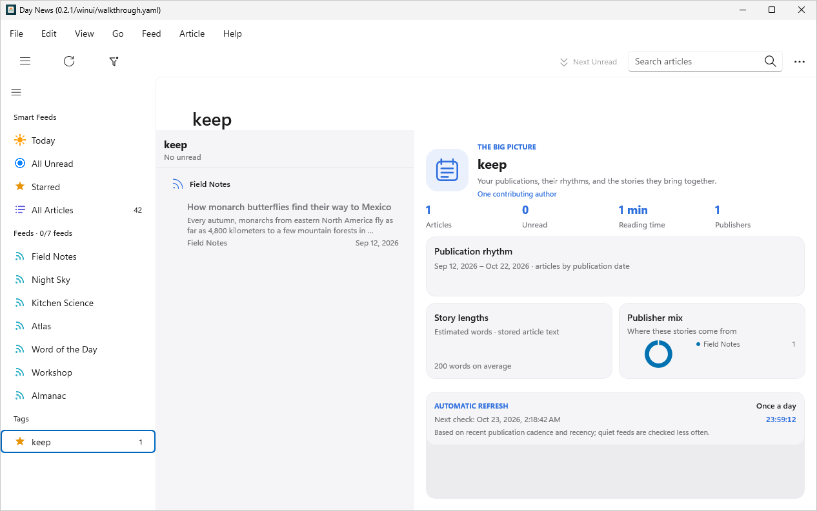Click the Once a day label

776,406
